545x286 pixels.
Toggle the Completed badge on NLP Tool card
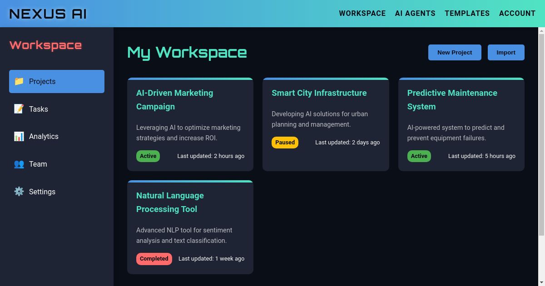pos(154,259)
